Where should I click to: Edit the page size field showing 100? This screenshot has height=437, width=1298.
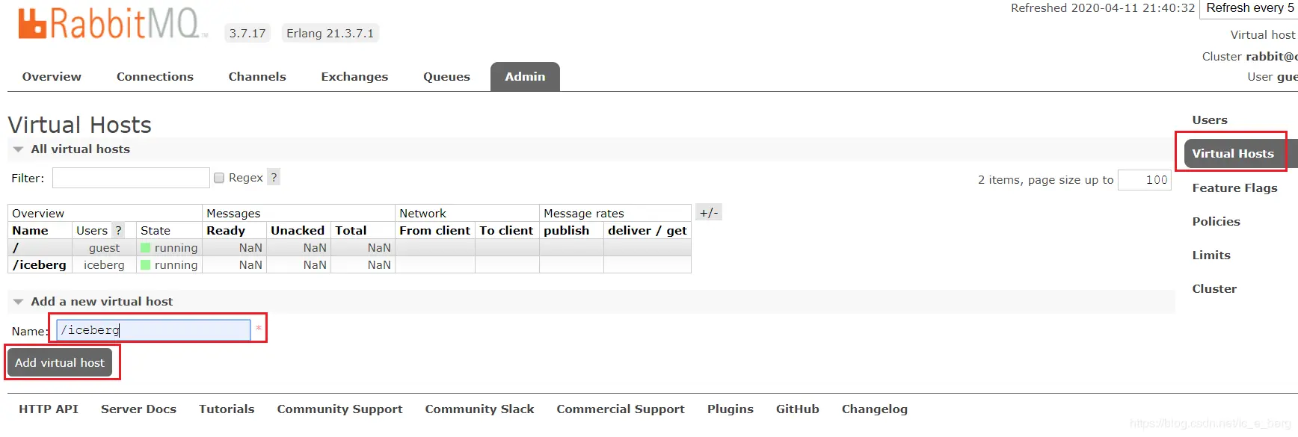pos(1144,180)
